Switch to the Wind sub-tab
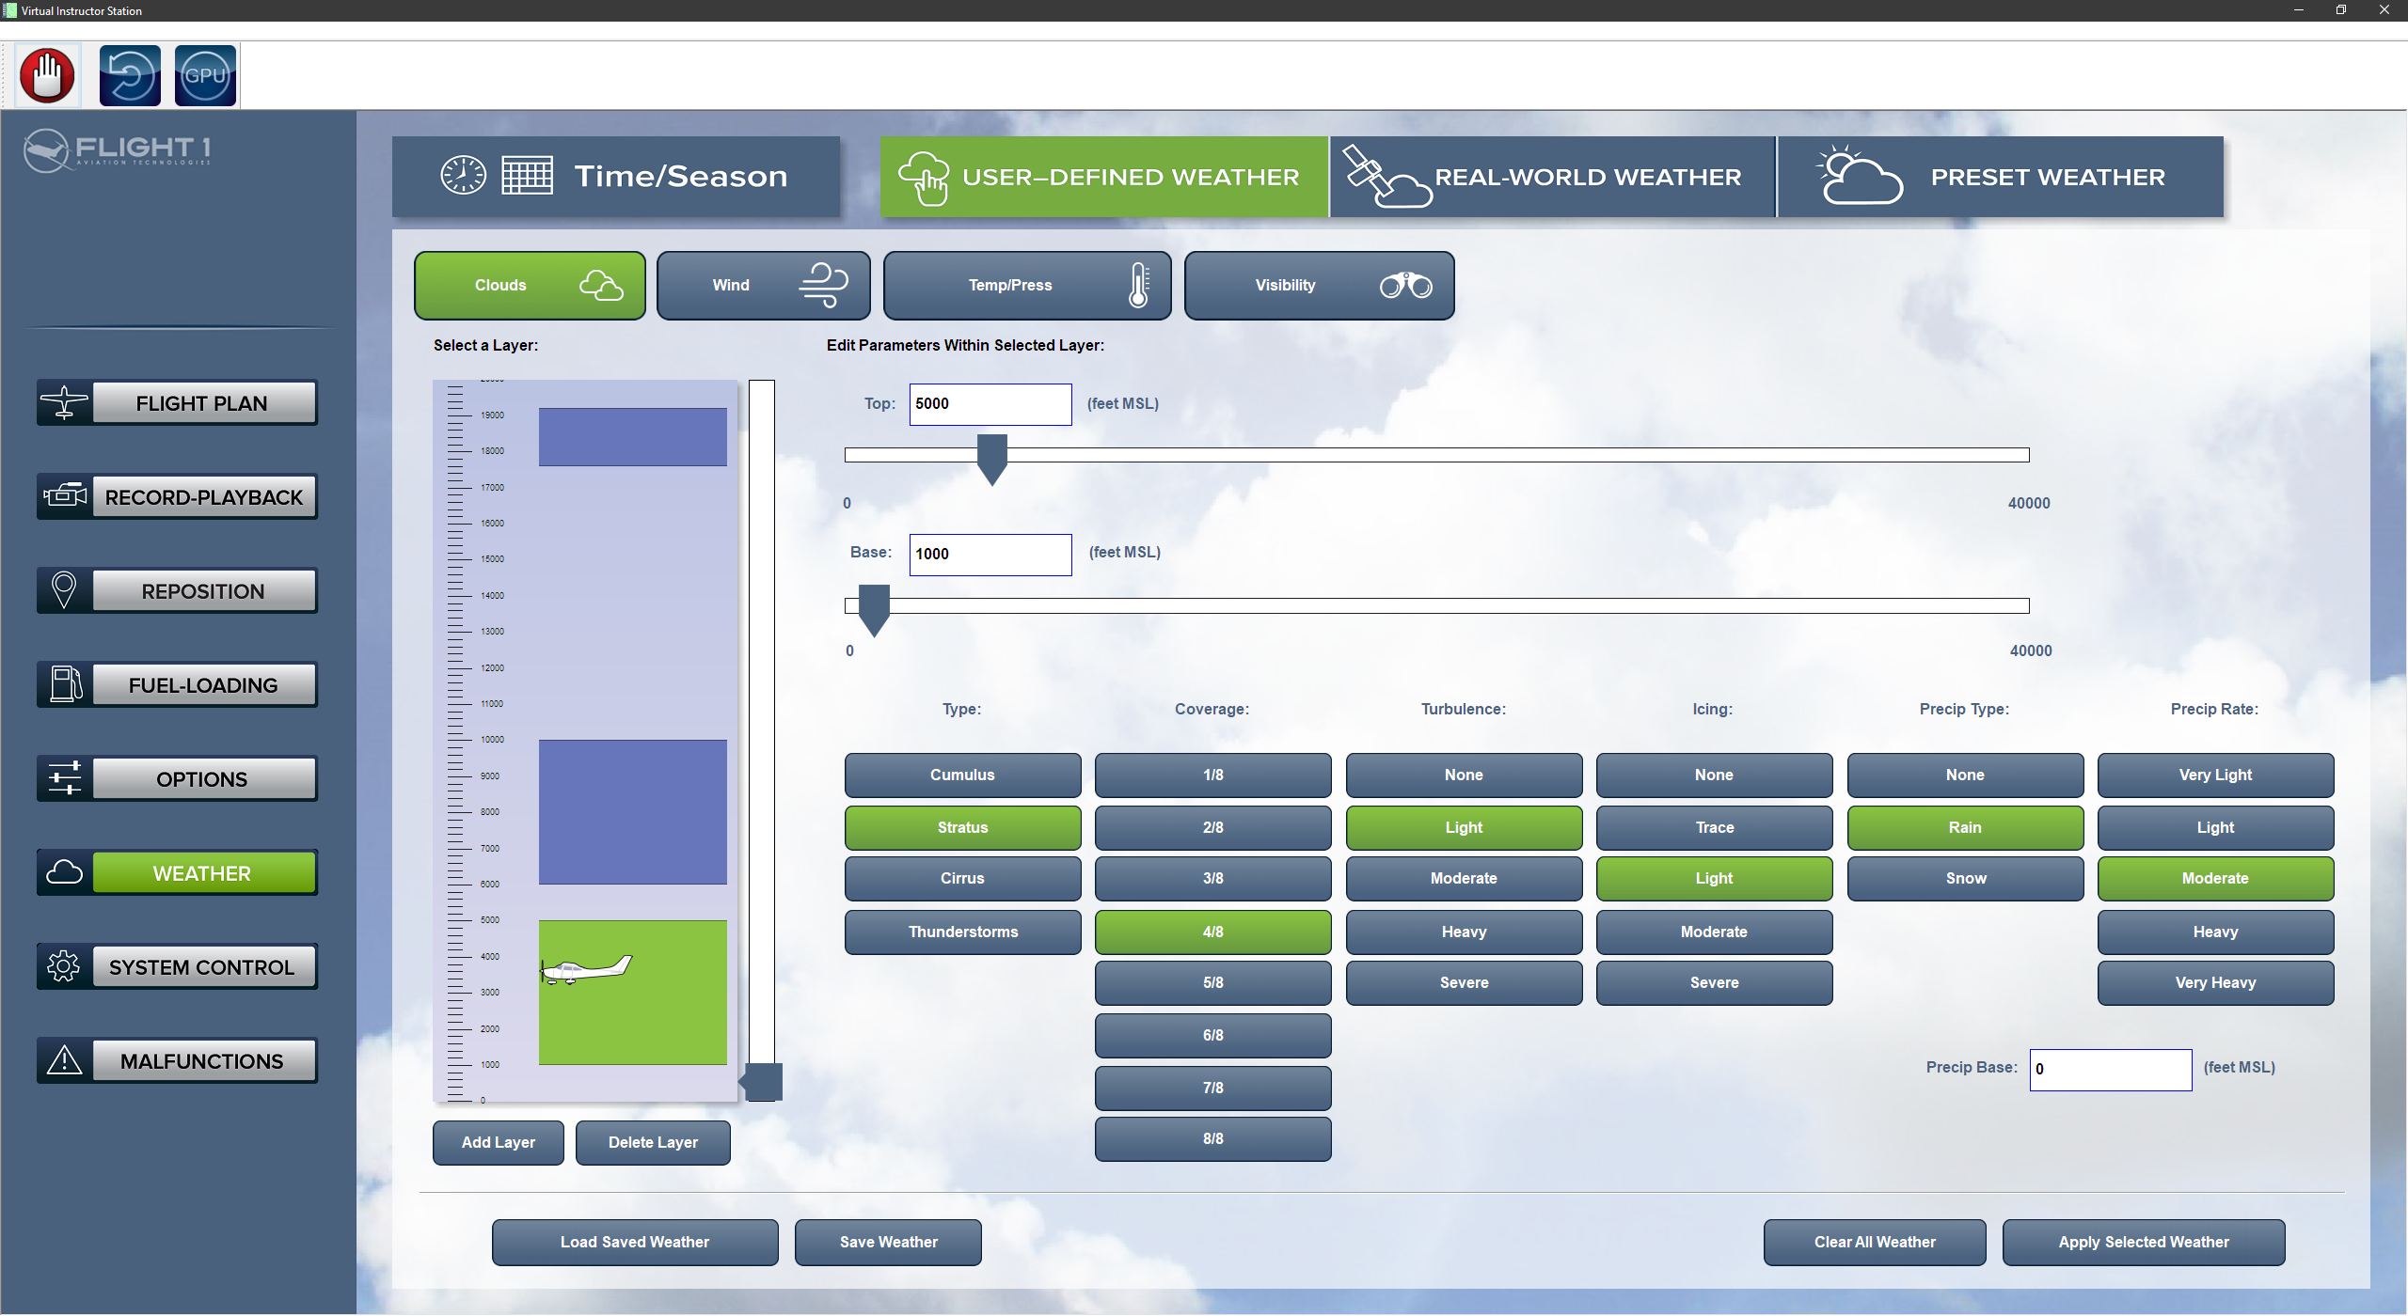The image size is (2408, 1316). (x=763, y=285)
